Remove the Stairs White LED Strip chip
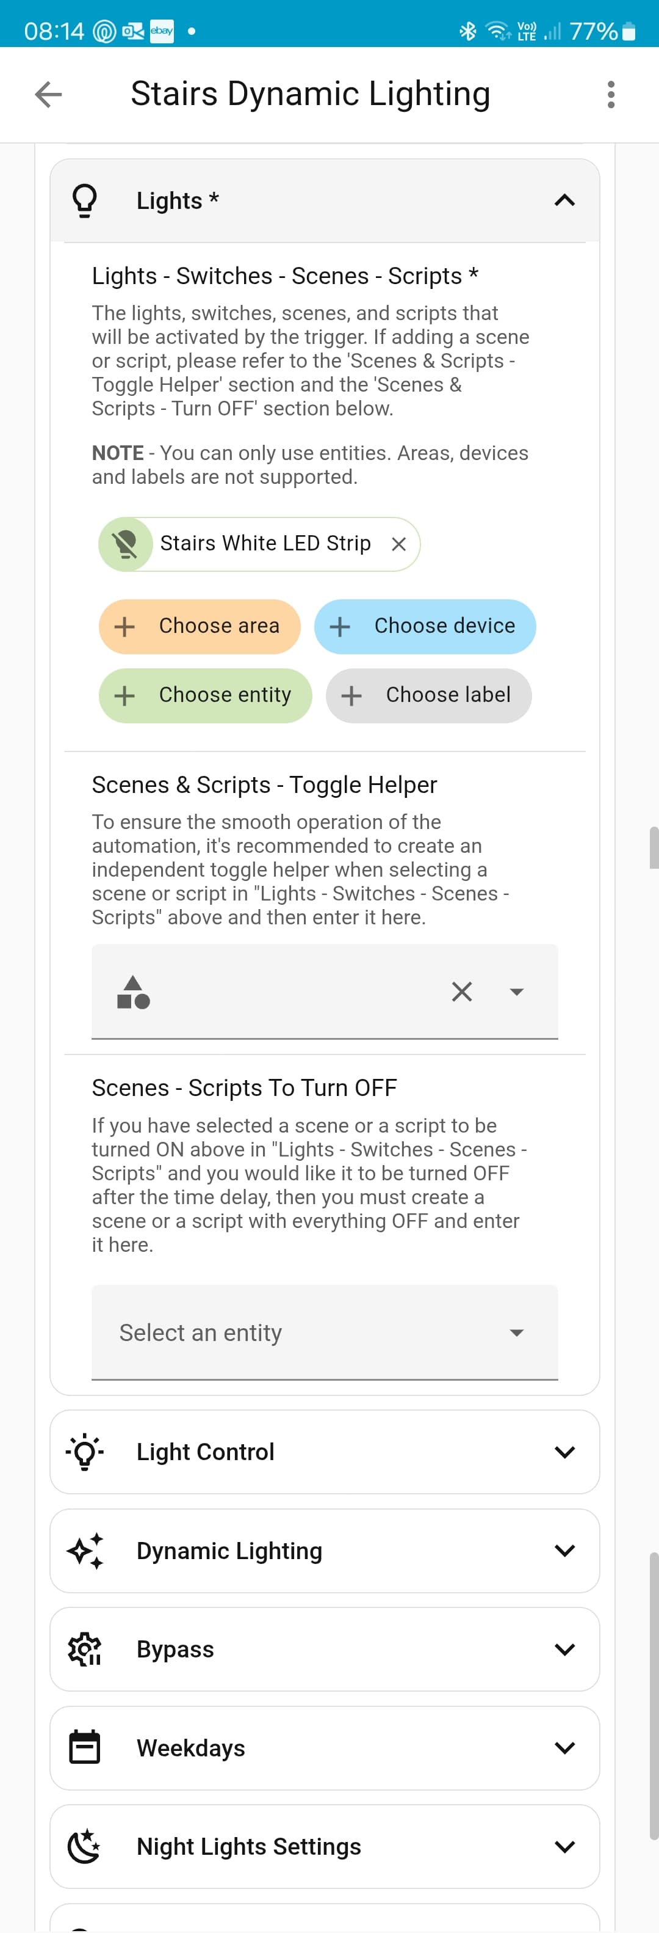This screenshot has width=659, height=1933. pos(399,544)
